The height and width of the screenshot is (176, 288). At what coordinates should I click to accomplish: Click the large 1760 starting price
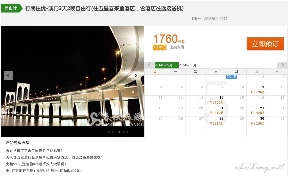pyautogui.click(x=165, y=39)
